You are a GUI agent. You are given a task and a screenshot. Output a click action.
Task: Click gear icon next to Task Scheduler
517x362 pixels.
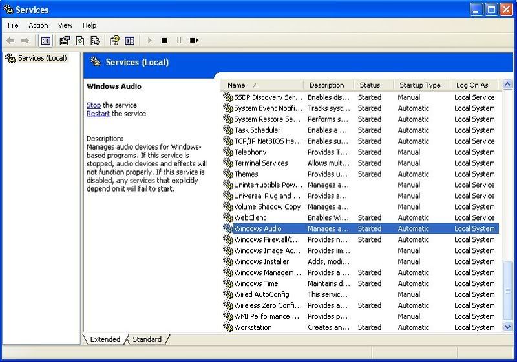coord(228,130)
